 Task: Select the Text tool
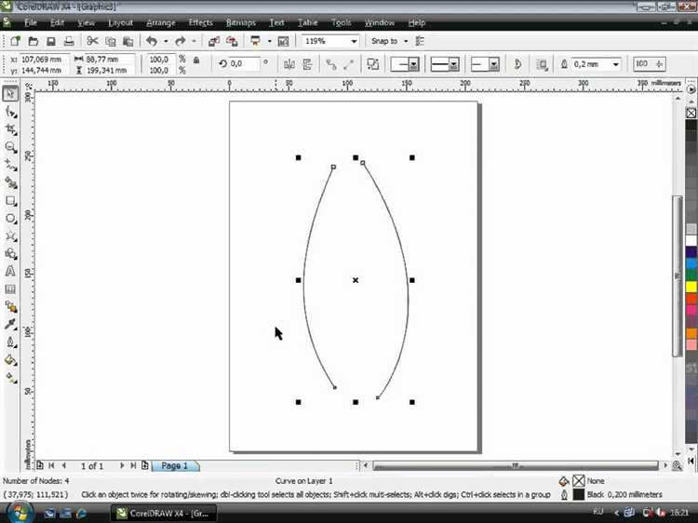(10, 271)
